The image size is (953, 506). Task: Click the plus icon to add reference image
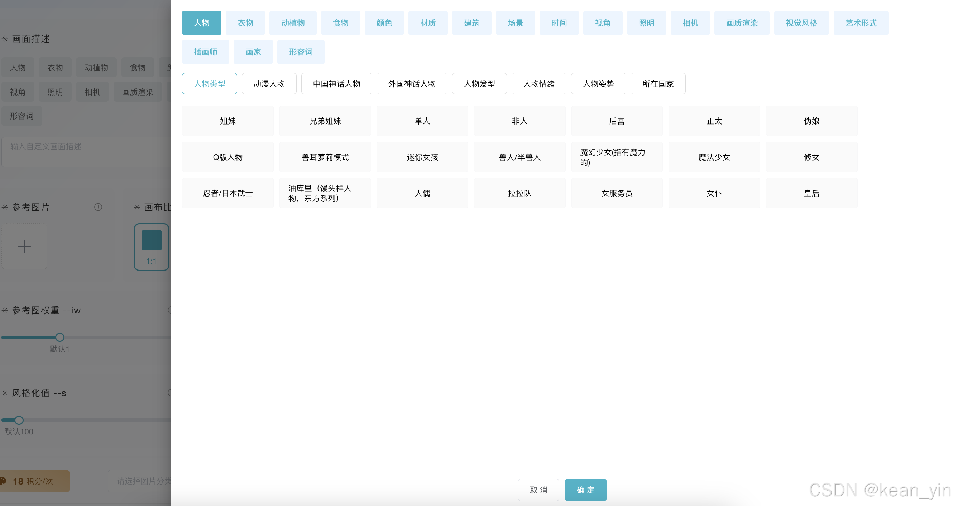click(x=24, y=246)
